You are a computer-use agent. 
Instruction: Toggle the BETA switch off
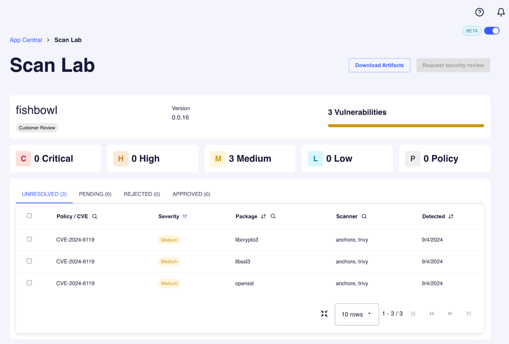tap(492, 31)
